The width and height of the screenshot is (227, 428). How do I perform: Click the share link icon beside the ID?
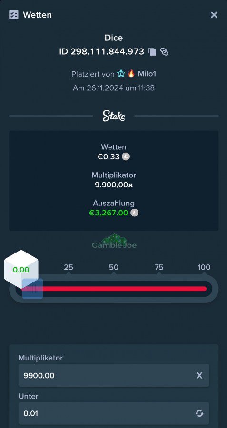[x=164, y=51]
